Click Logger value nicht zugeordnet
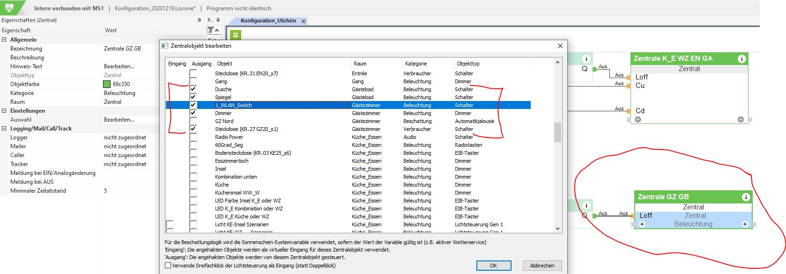 pos(125,137)
